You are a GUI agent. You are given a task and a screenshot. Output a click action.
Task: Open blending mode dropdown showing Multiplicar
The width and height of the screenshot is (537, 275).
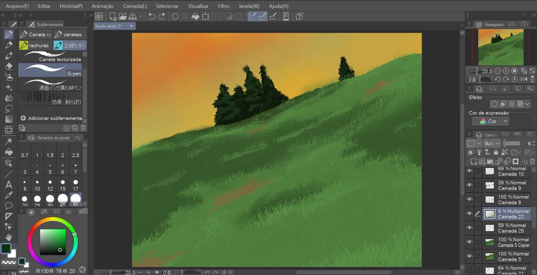(492, 143)
